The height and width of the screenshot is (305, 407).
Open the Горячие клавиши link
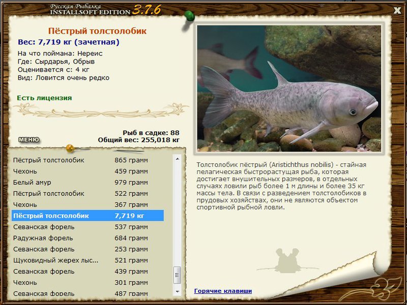coord(223,291)
